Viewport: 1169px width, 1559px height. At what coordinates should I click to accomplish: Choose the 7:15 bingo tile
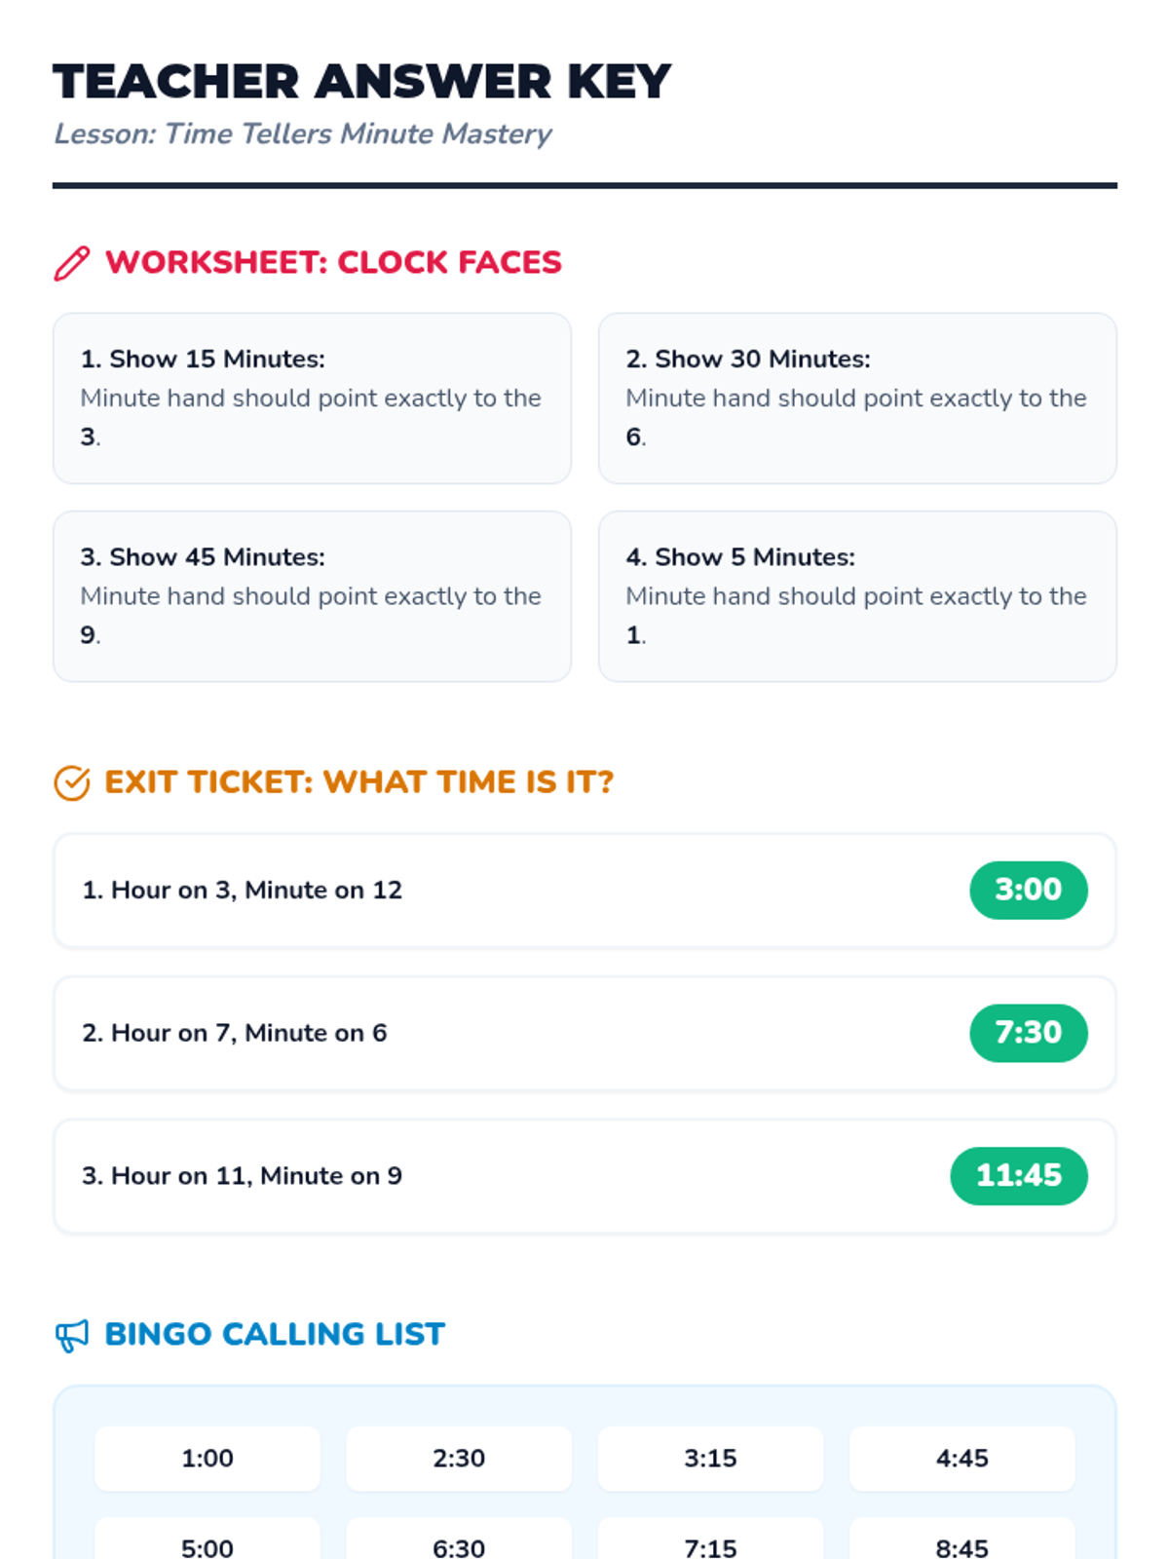[x=710, y=1544]
